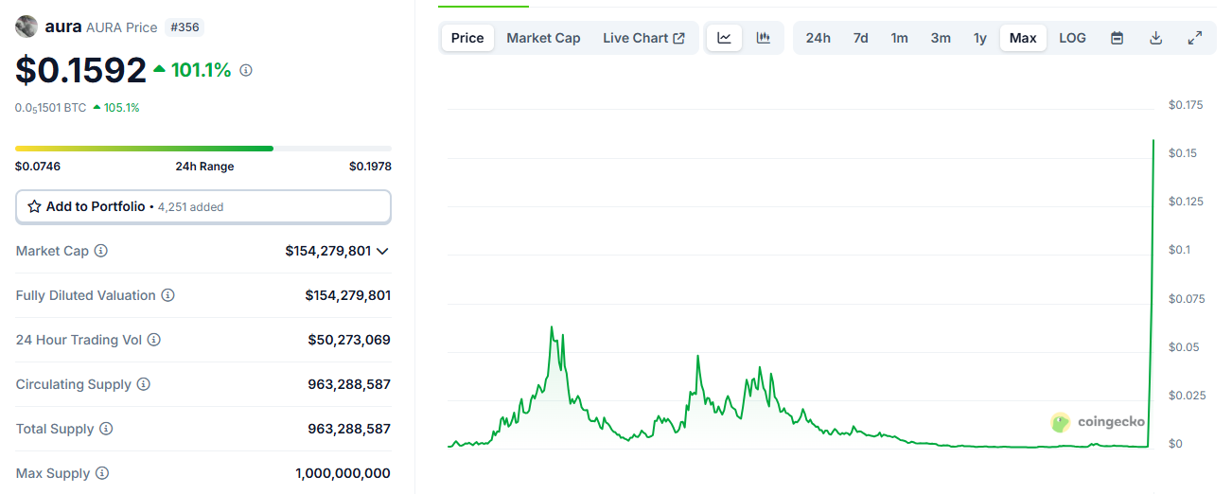Select the 7d time range
Image resolution: width=1232 pixels, height=494 pixels.
click(x=860, y=38)
